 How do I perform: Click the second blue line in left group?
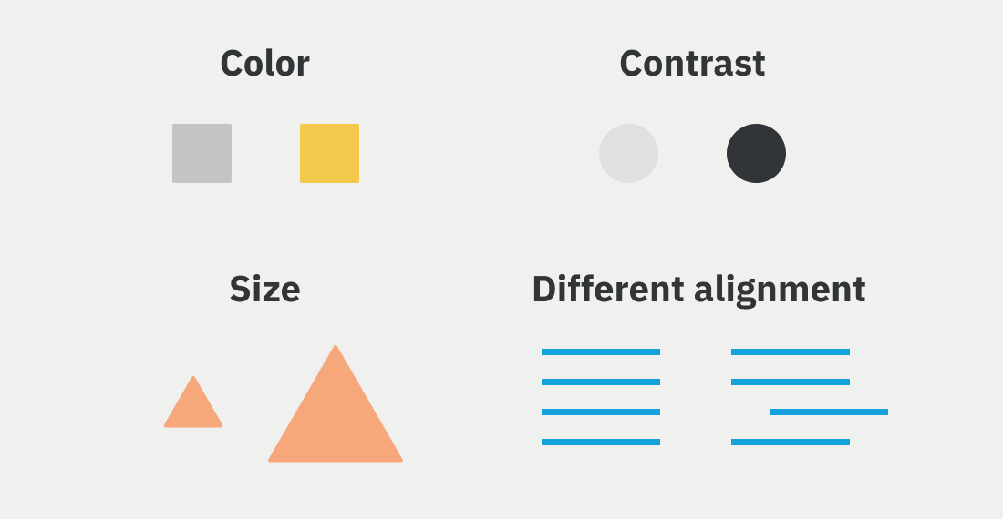(601, 382)
